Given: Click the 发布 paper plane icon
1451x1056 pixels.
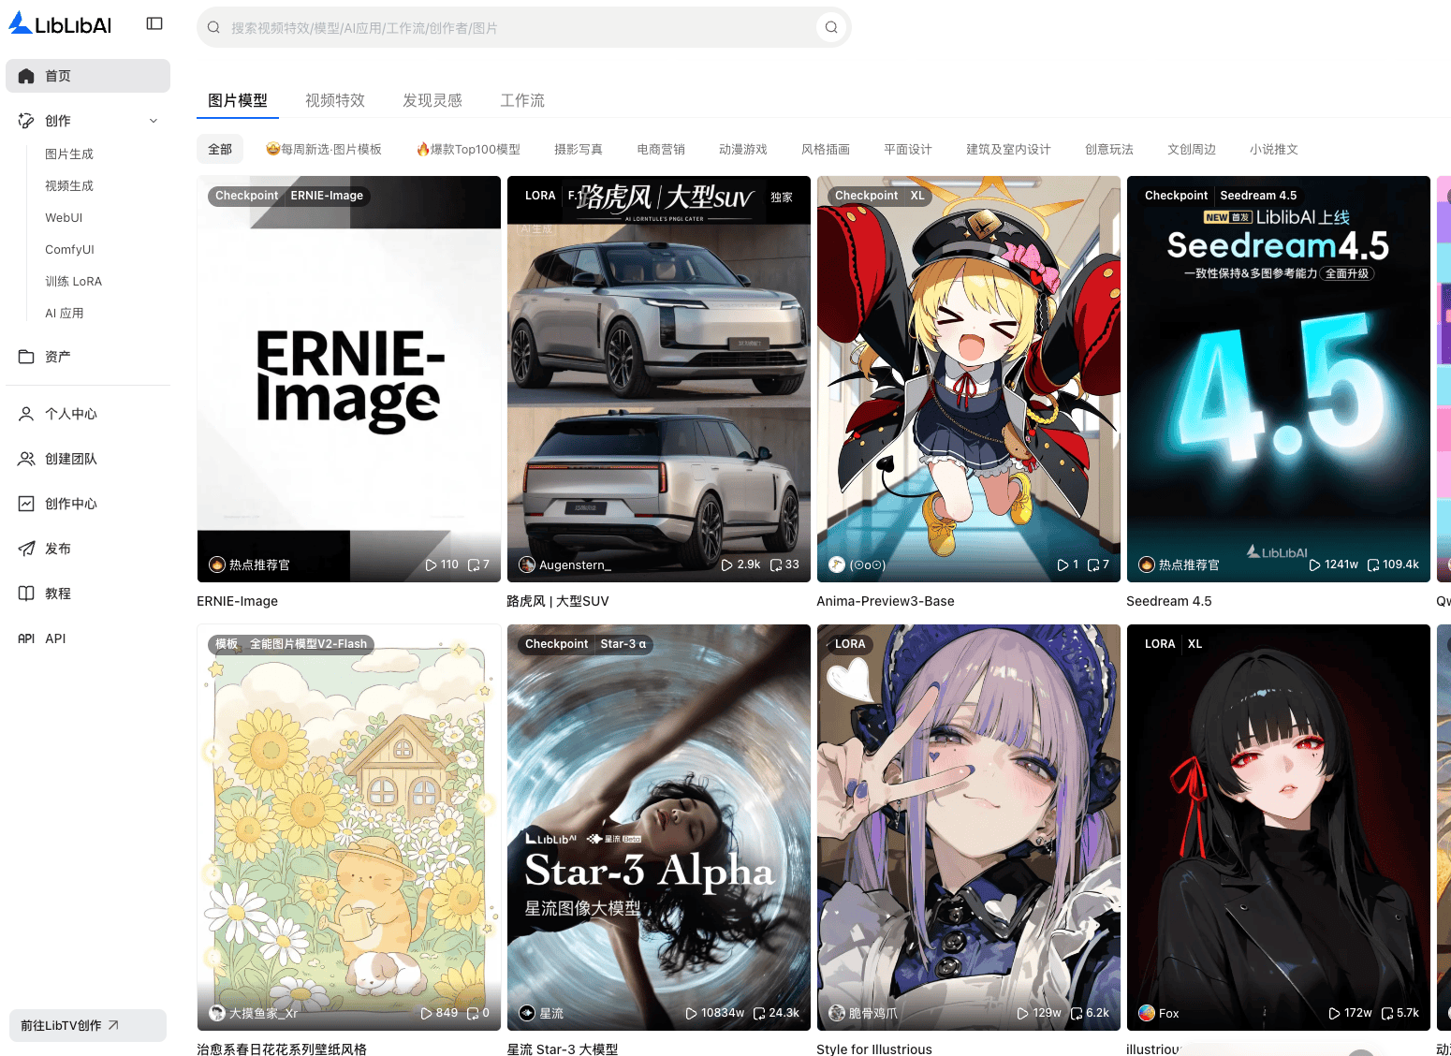Looking at the screenshot, I should tap(26, 549).
